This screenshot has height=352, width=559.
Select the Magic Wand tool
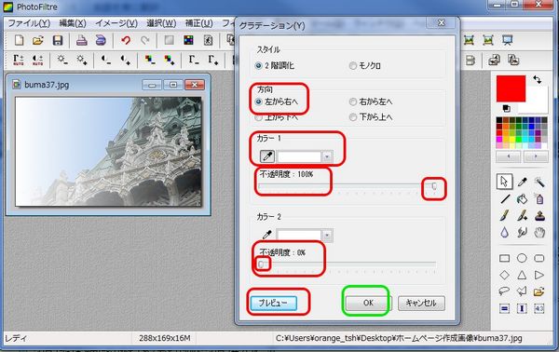coord(539,182)
